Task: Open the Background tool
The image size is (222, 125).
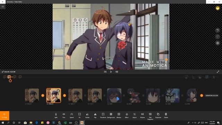Action: 111,115
